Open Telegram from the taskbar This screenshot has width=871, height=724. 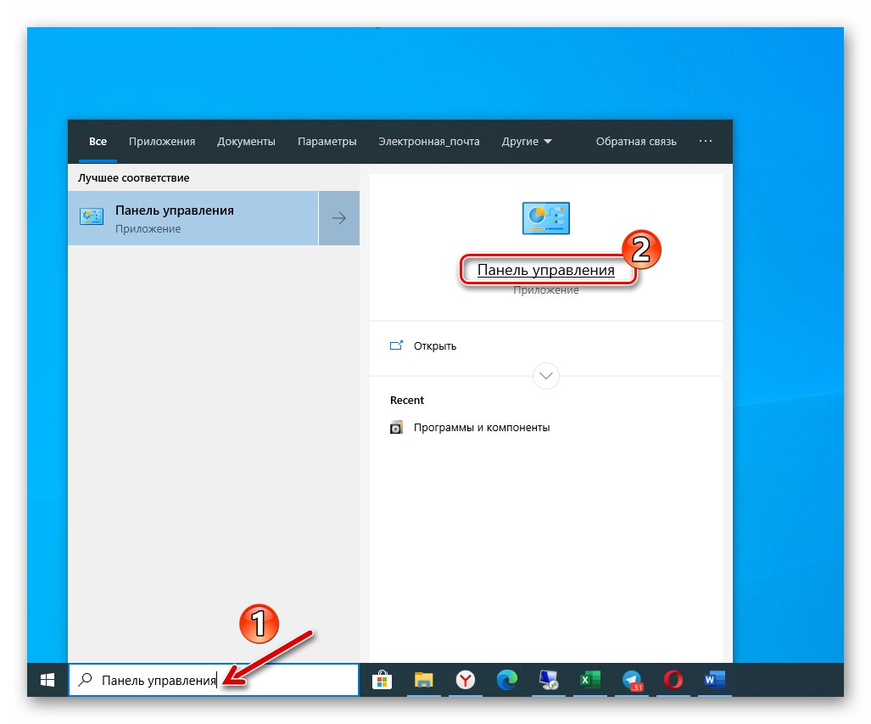pos(632,680)
